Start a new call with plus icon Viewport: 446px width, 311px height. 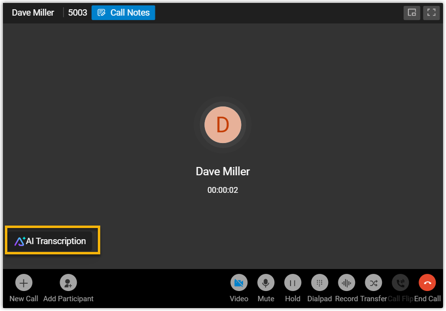pos(23,283)
